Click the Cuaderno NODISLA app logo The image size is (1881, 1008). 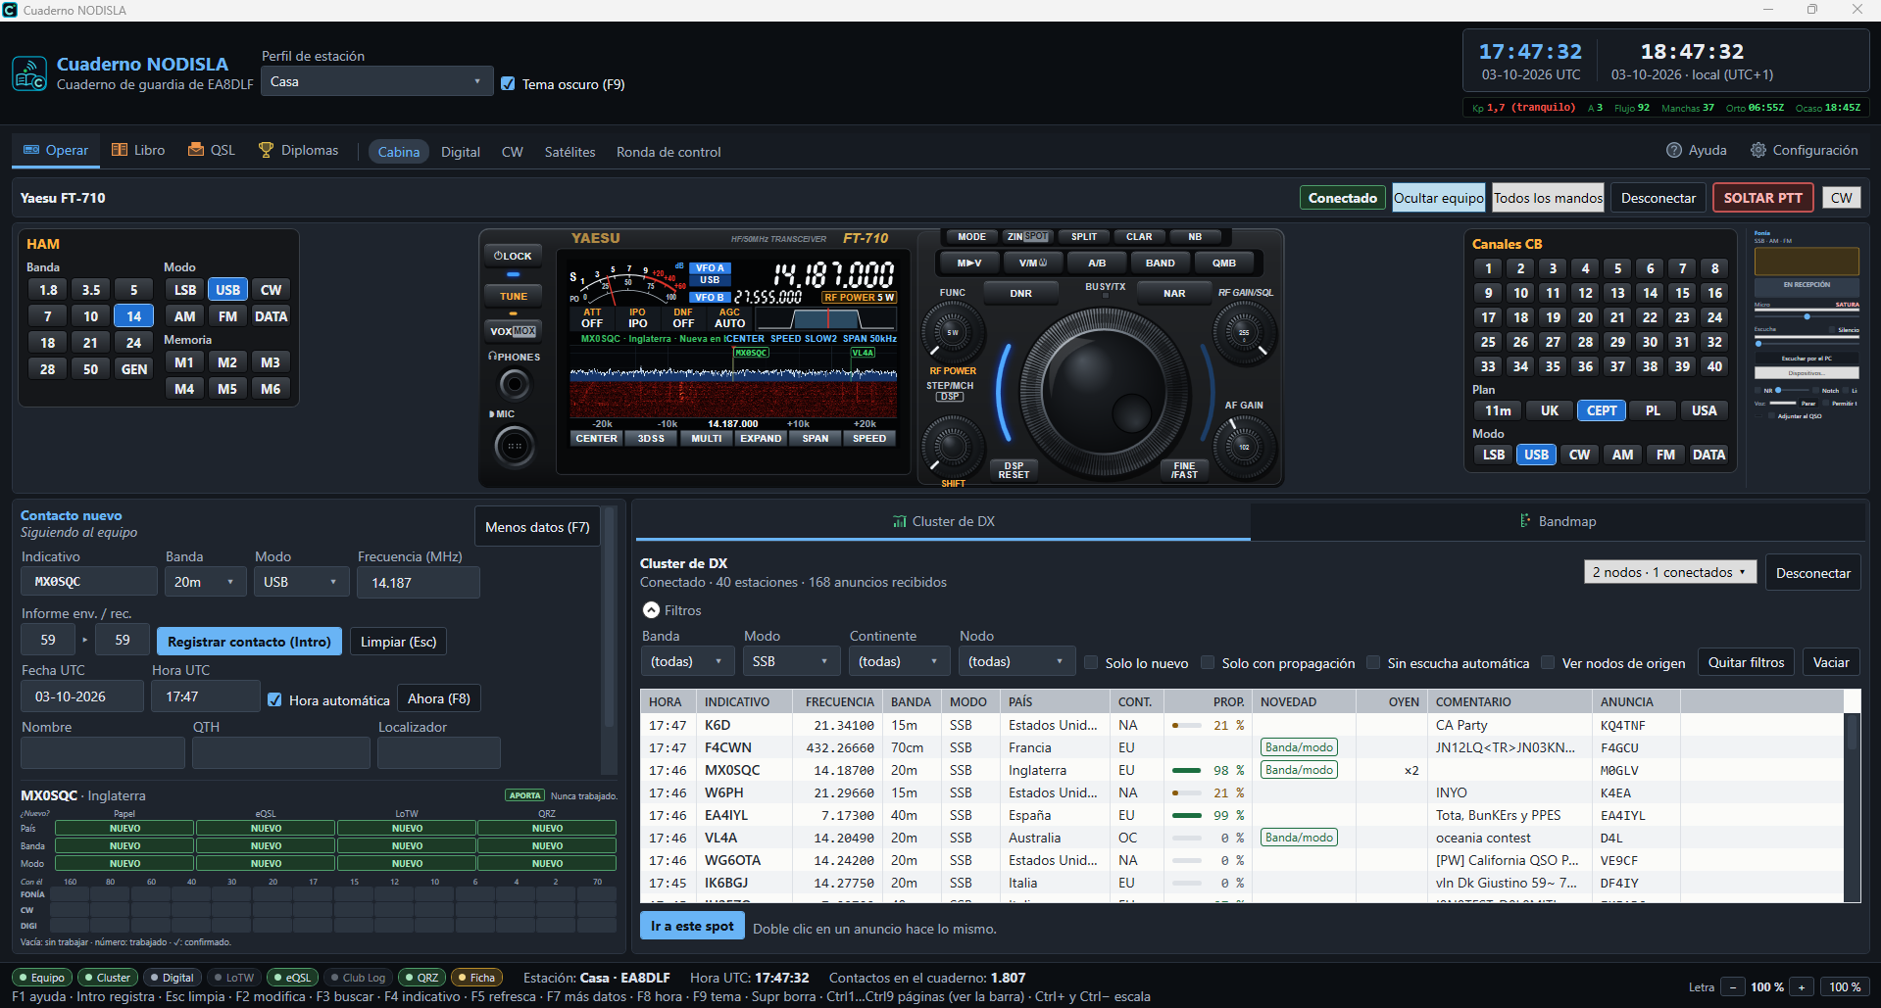(x=29, y=73)
